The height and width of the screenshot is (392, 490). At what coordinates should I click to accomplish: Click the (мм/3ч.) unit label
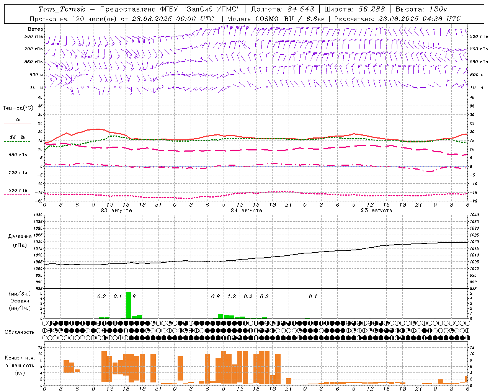pyautogui.click(x=20, y=294)
